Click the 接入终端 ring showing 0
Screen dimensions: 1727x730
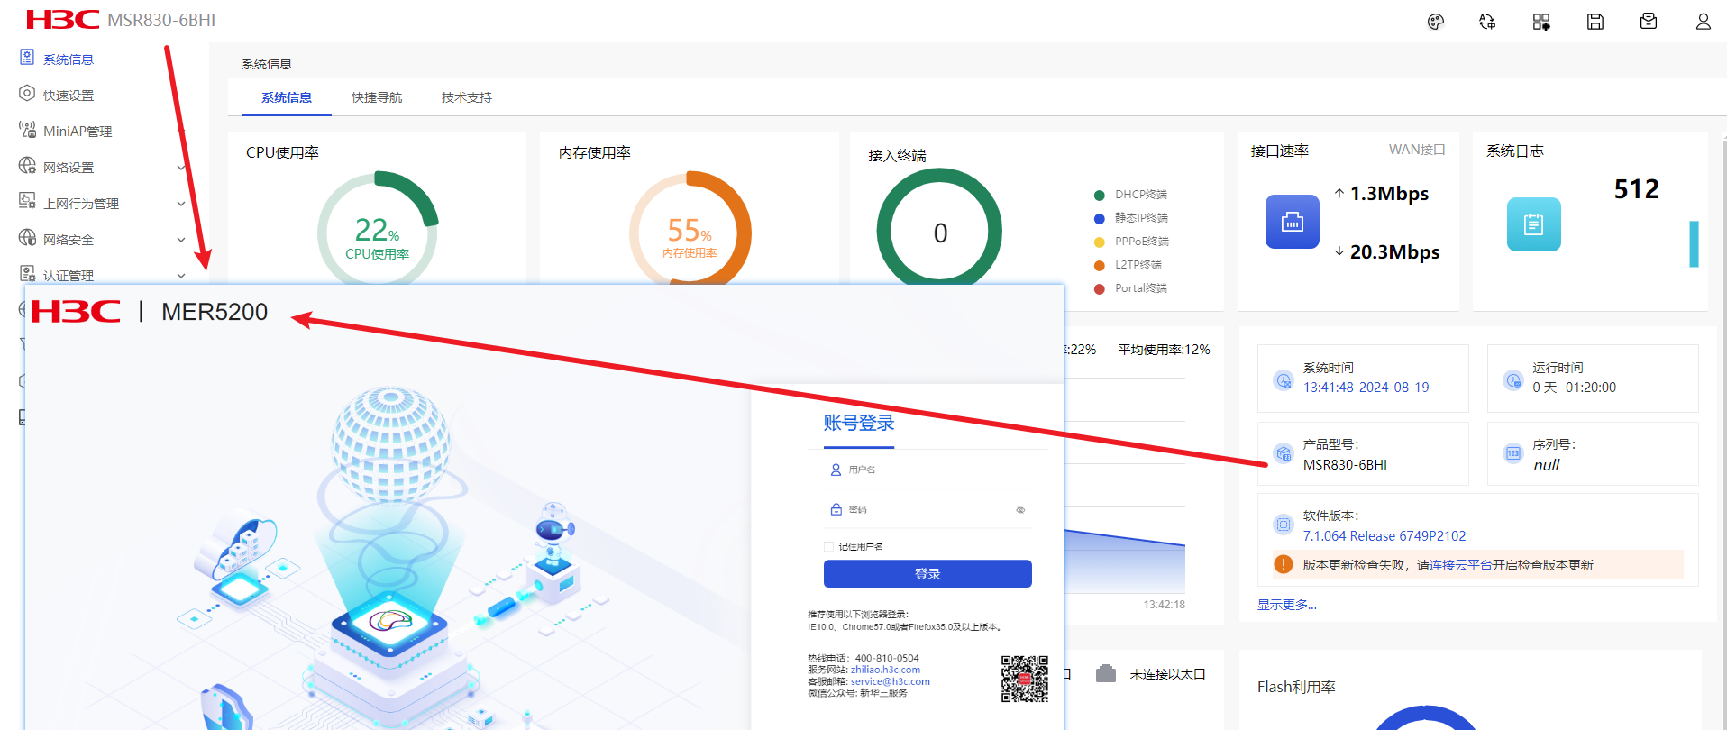click(939, 229)
